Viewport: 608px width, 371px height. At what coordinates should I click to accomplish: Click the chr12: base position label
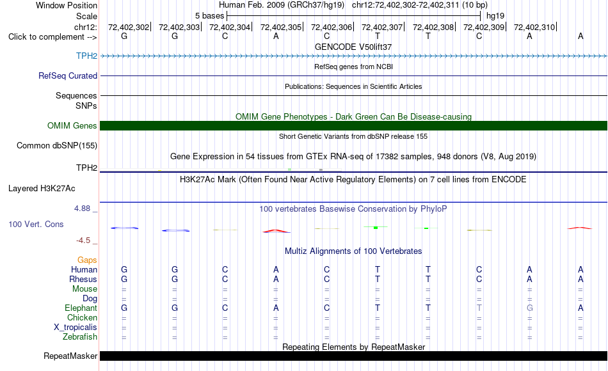pos(86,28)
